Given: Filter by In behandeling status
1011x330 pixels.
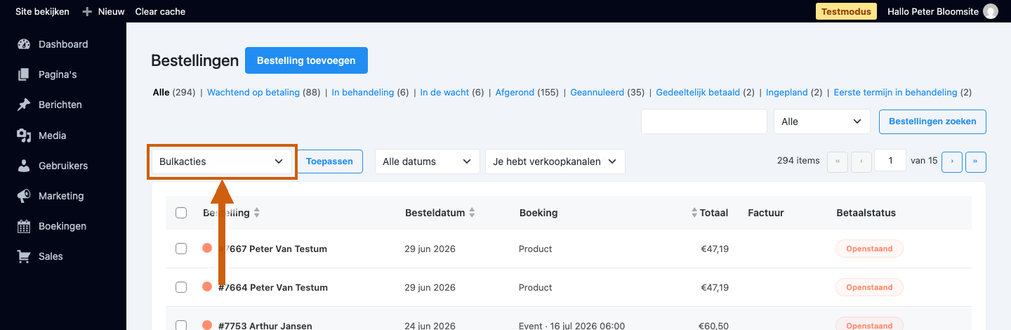Looking at the screenshot, I should 363,92.
